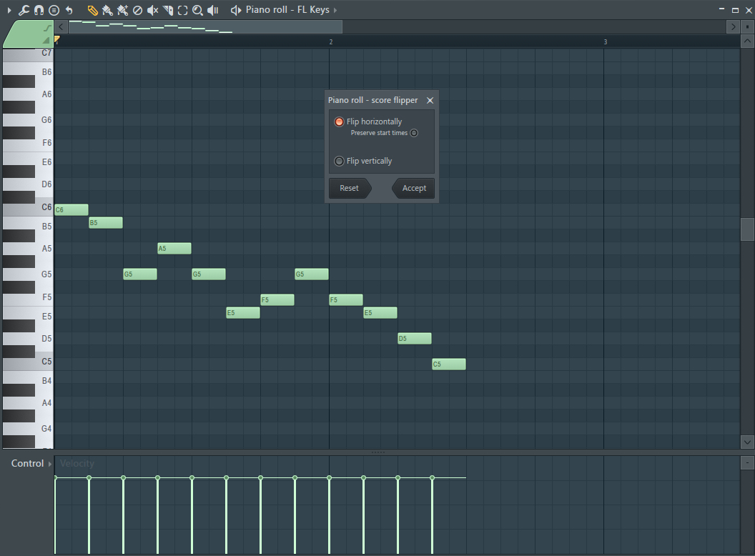
Task: Expand the Control arrow for event types
Action: point(49,464)
